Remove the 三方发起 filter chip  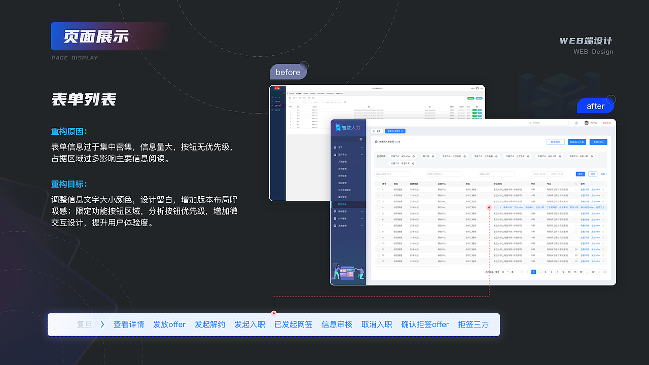click(x=465, y=156)
